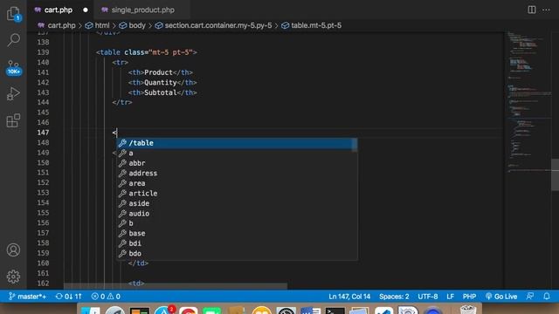The image size is (559, 314).
Task: Click line number 147 in gutter
Action: tap(43, 133)
